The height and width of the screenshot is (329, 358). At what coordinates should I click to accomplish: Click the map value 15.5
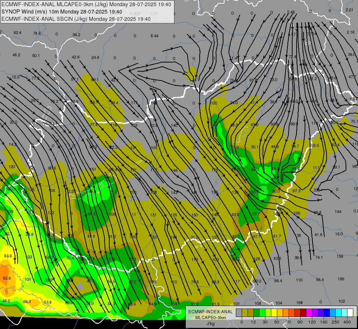coord(15,77)
